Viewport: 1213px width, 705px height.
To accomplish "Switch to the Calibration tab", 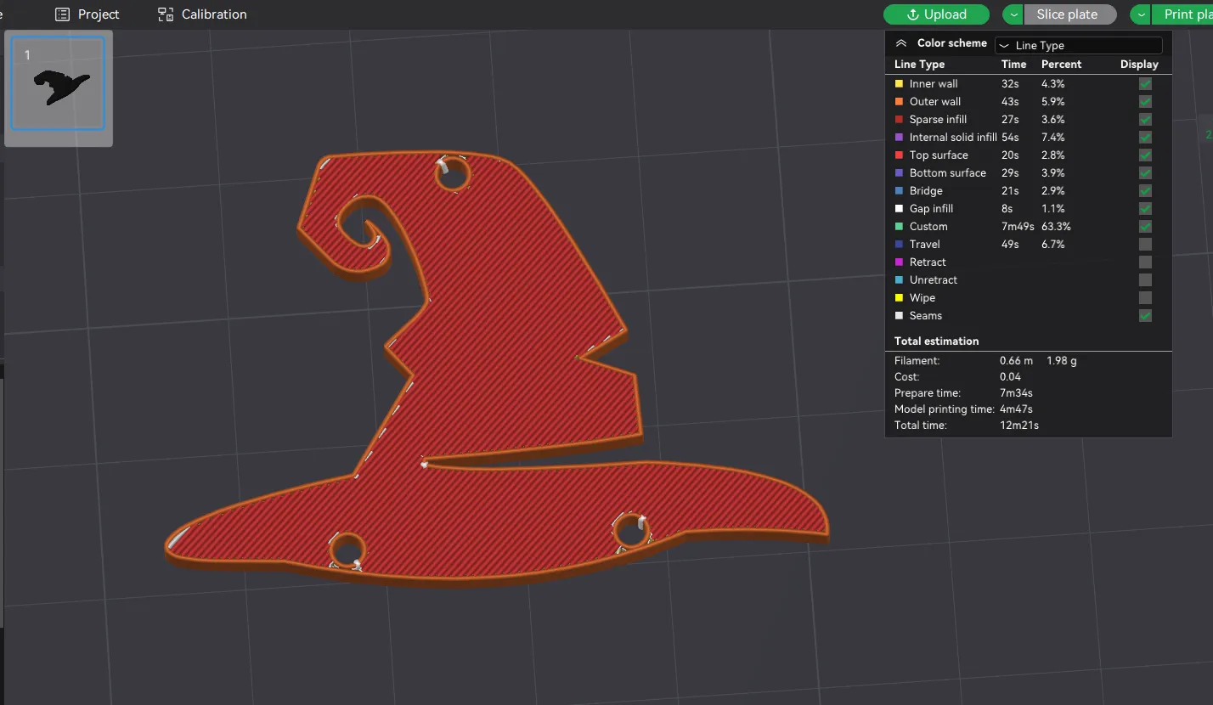I will pyautogui.click(x=202, y=14).
